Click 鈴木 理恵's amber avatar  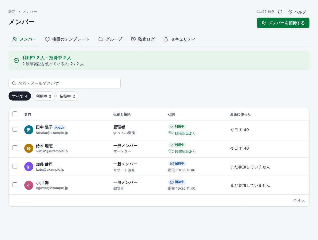[29, 148]
